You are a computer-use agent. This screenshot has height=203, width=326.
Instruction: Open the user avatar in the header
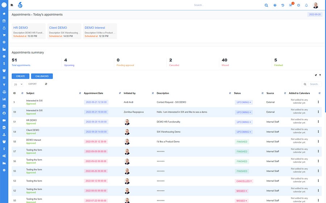(x=315, y=5)
